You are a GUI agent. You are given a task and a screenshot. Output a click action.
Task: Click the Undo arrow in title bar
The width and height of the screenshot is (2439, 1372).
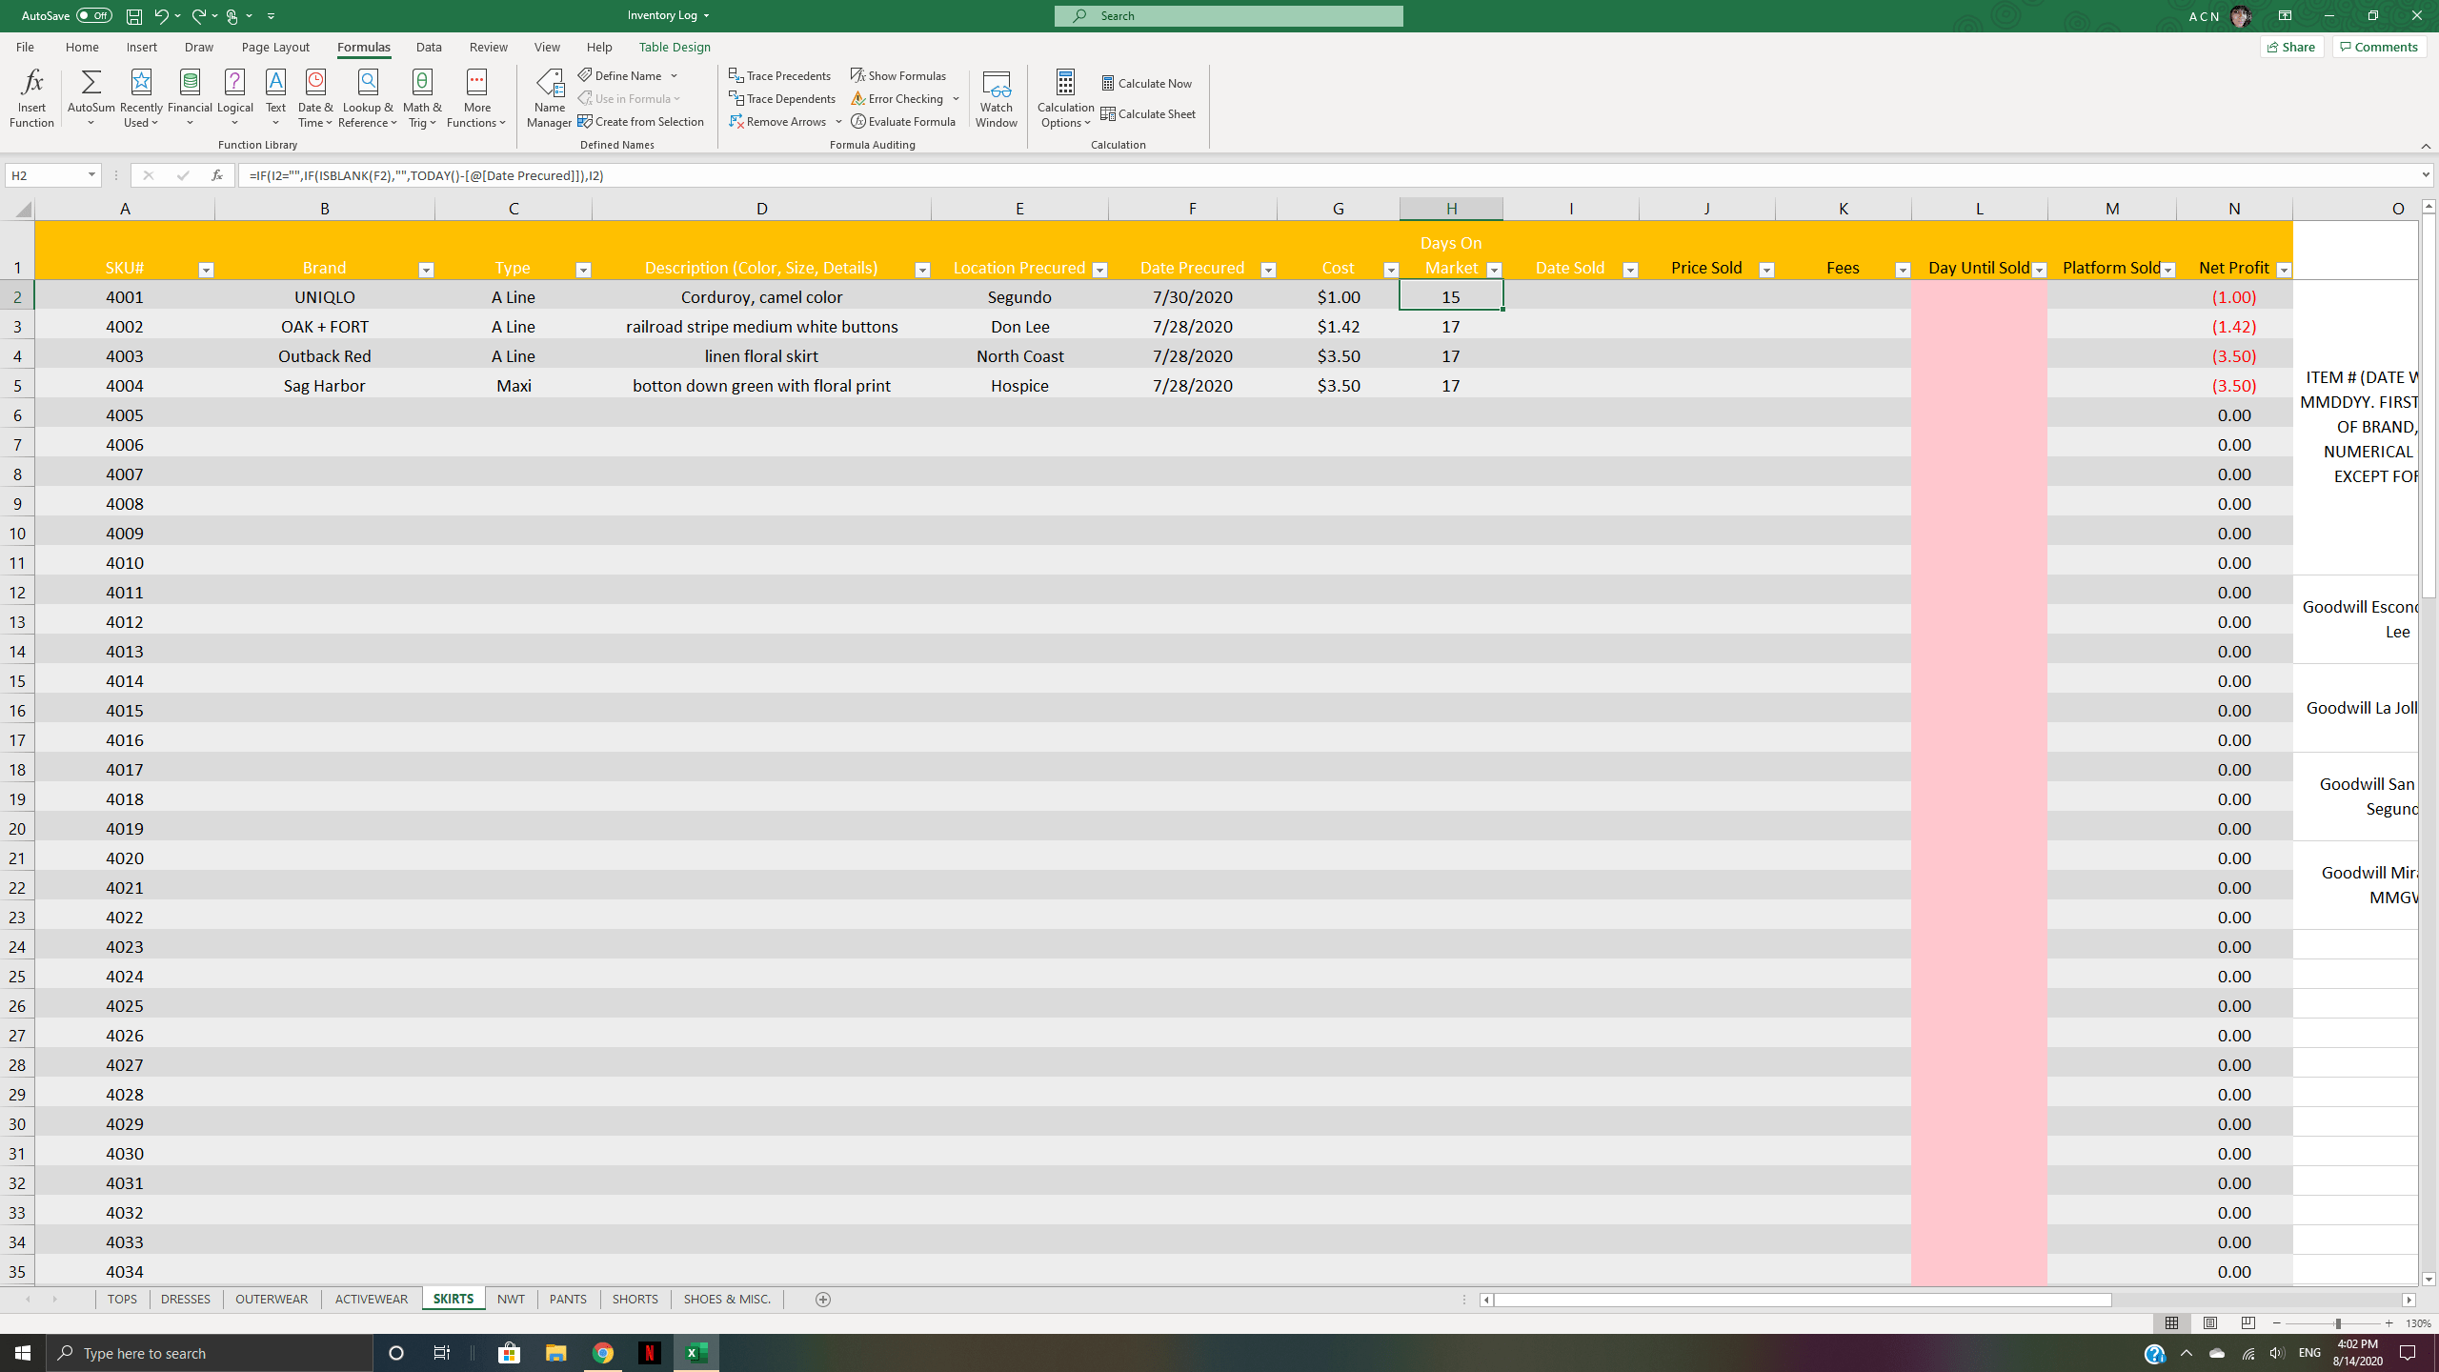point(161,15)
